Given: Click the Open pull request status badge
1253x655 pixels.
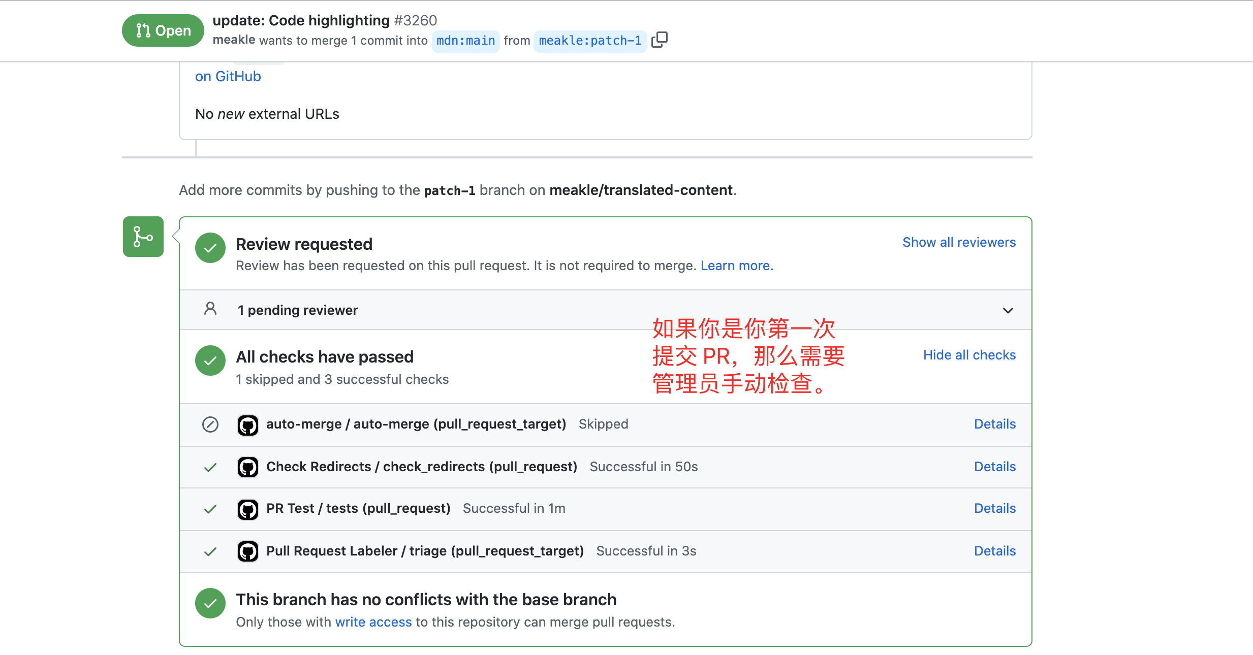Looking at the screenshot, I should pos(163,30).
